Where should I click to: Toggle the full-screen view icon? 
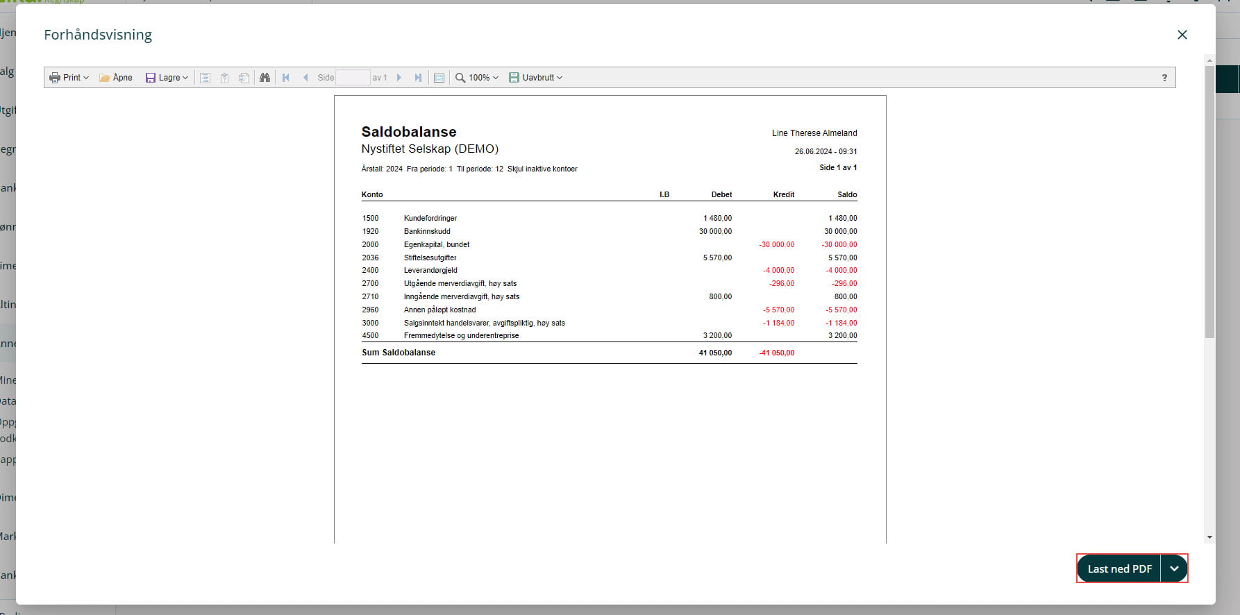tap(439, 78)
